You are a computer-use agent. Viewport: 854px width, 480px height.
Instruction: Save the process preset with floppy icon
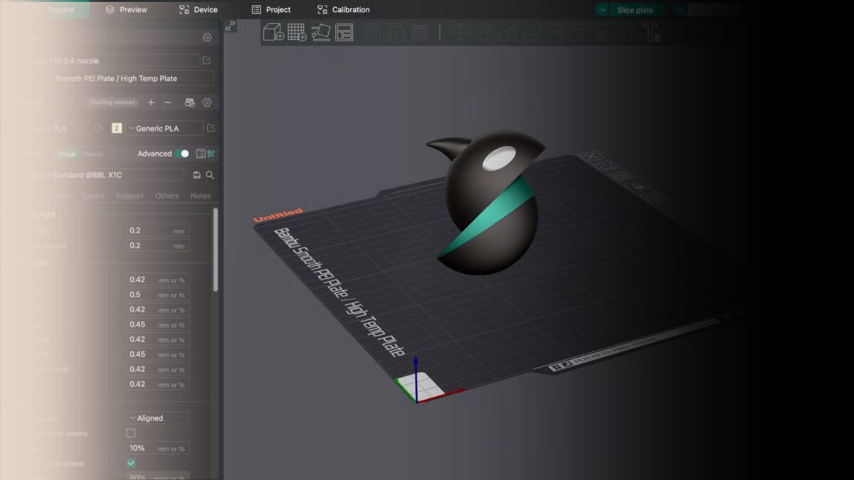point(197,175)
